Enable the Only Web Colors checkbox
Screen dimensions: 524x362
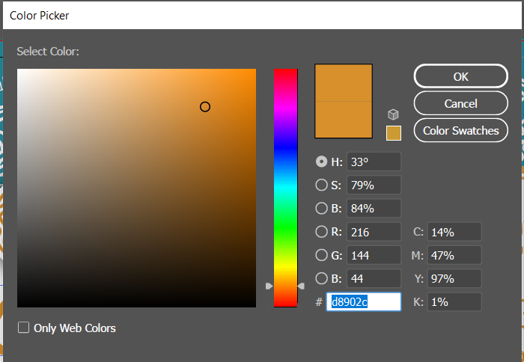(24, 328)
